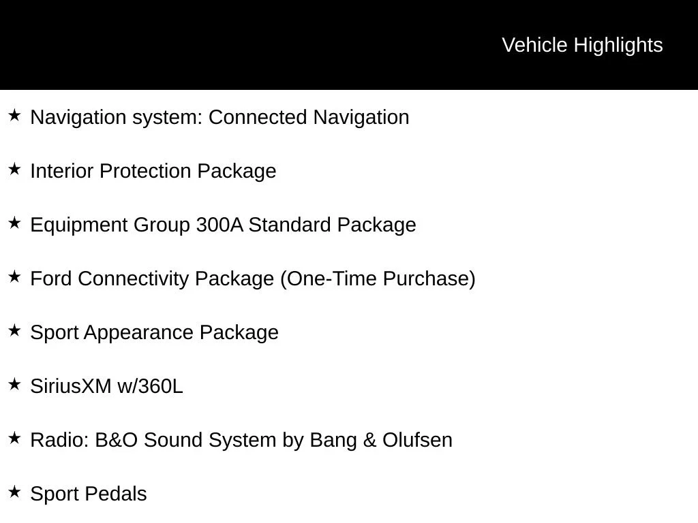Click the star beside Navigation system

pyautogui.click(x=15, y=115)
